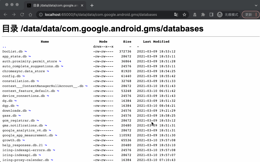Download context_feature_default.db via arrow icon

pos(58,91)
